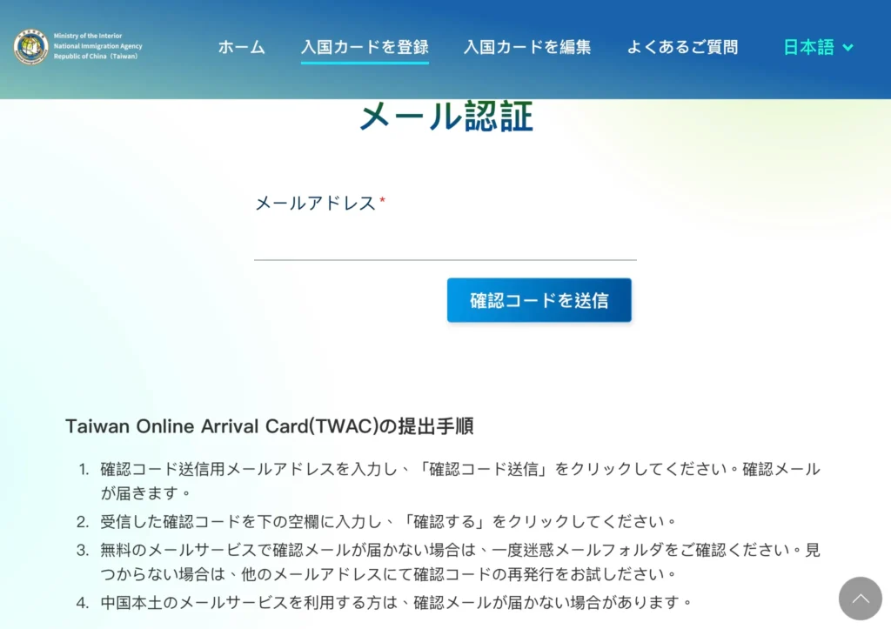The width and height of the screenshot is (891, 629).
Task: Click the 確認コードを送信 button
Action: coord(539,300)
